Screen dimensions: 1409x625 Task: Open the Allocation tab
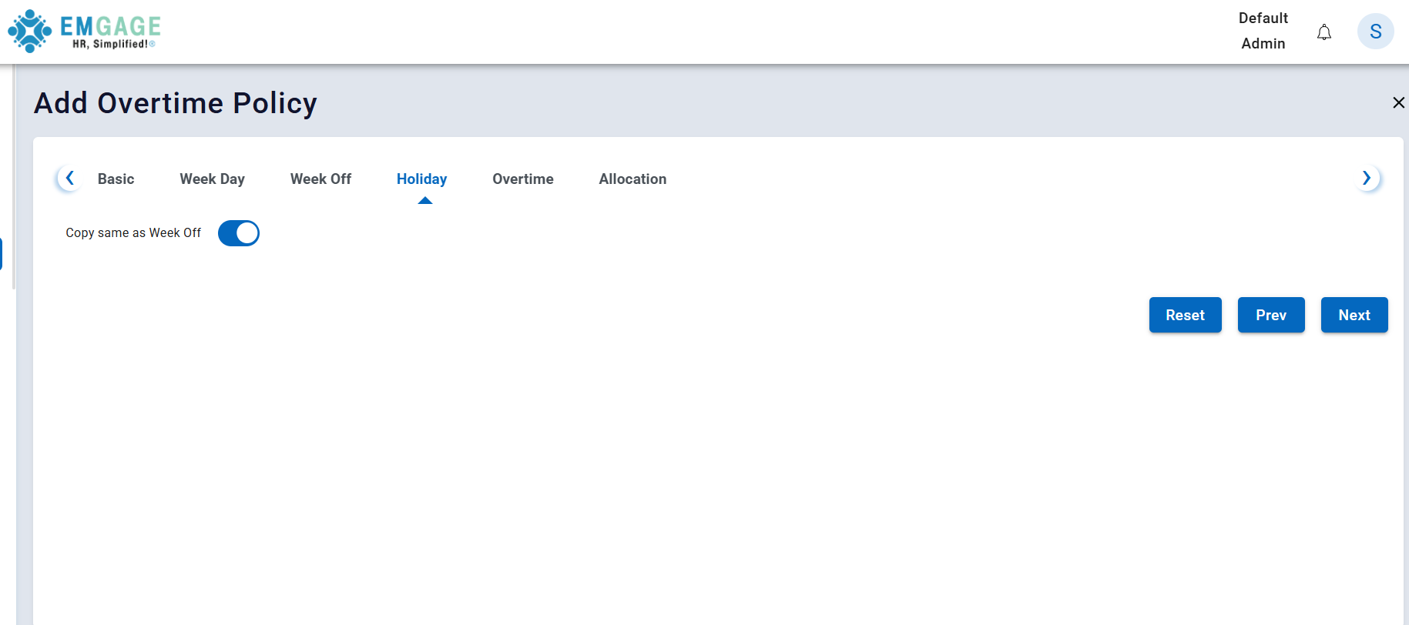pyautogui.click(x=632, y=179)
